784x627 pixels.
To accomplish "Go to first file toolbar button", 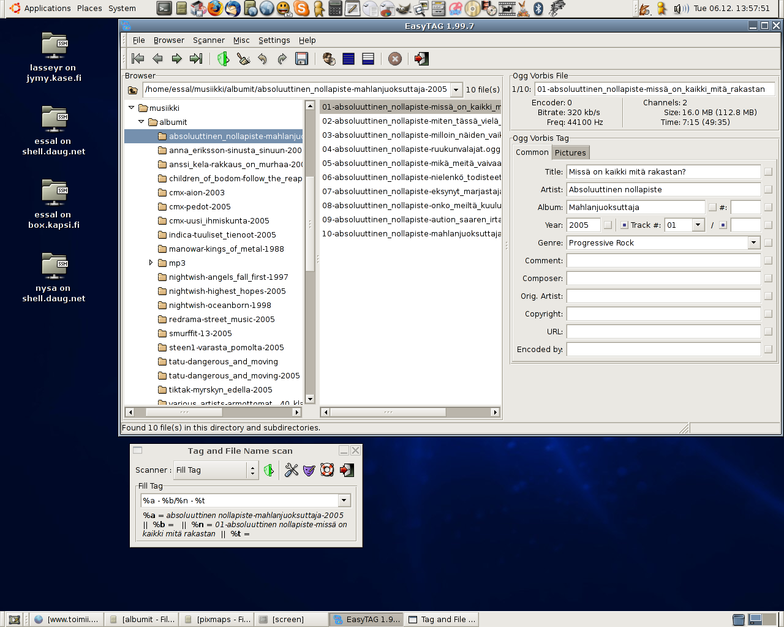I will point(138,59).
